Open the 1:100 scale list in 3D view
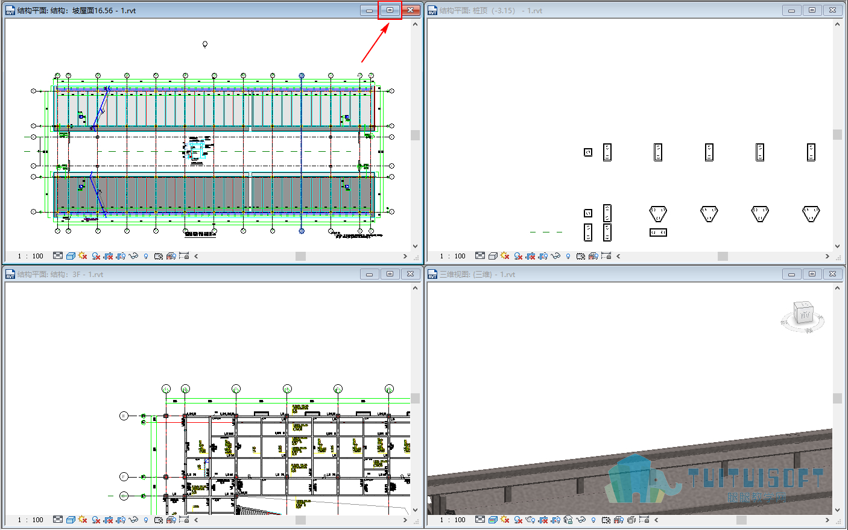The width and height of the screenshot is (848, 530). tap(453, 520)
